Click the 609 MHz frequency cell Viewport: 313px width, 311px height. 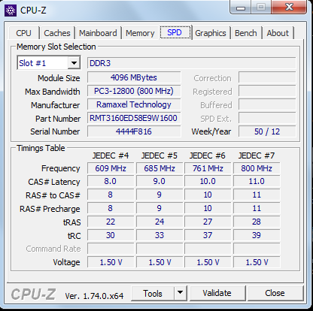pyautogui.click(x=111, y=168)
